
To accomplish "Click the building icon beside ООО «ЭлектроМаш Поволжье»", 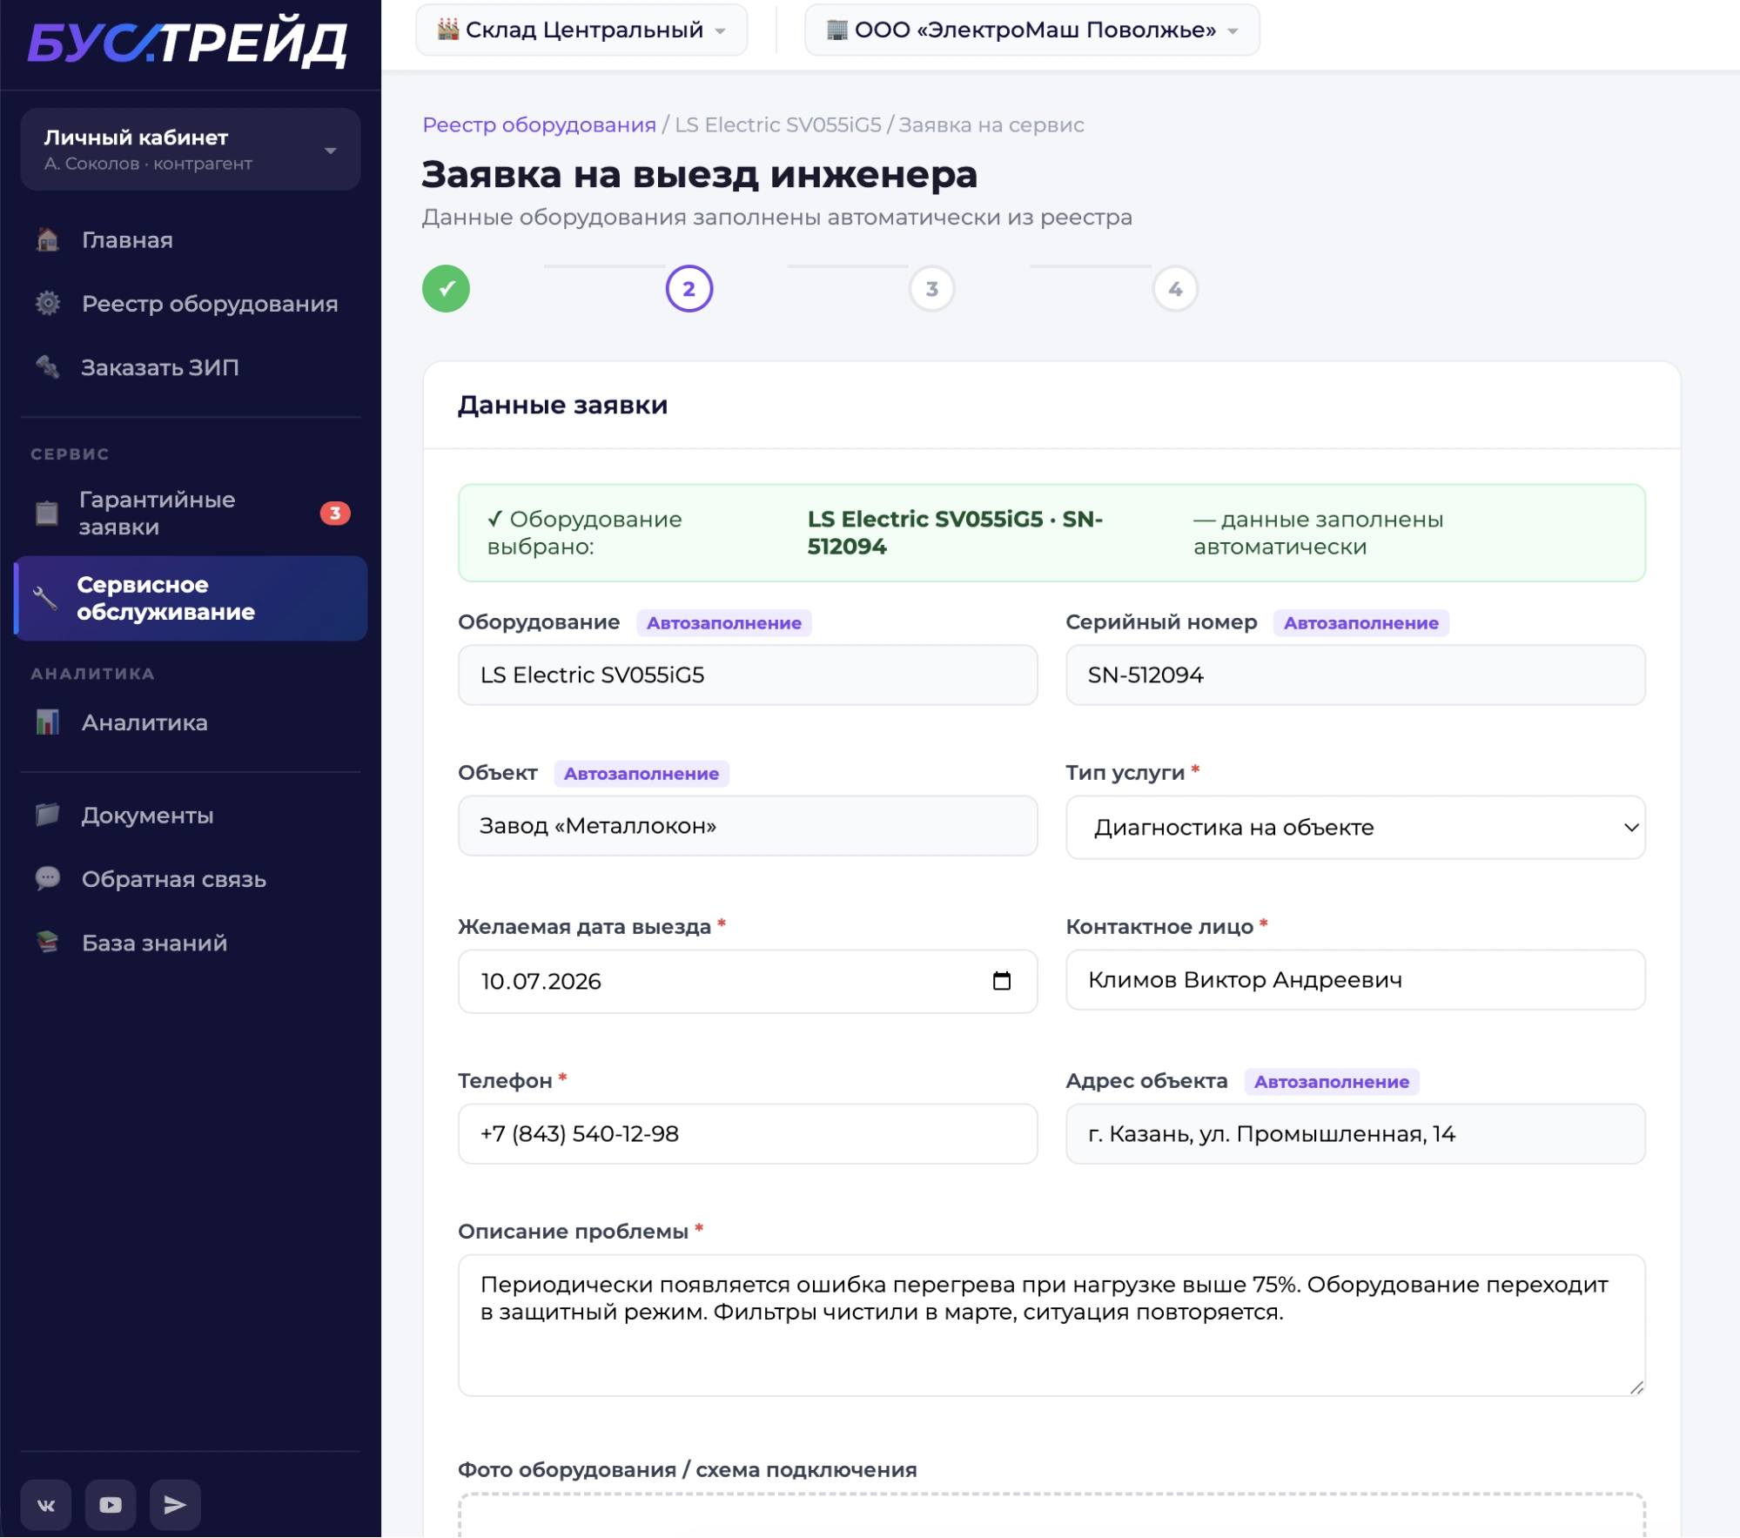I will 836,30.
